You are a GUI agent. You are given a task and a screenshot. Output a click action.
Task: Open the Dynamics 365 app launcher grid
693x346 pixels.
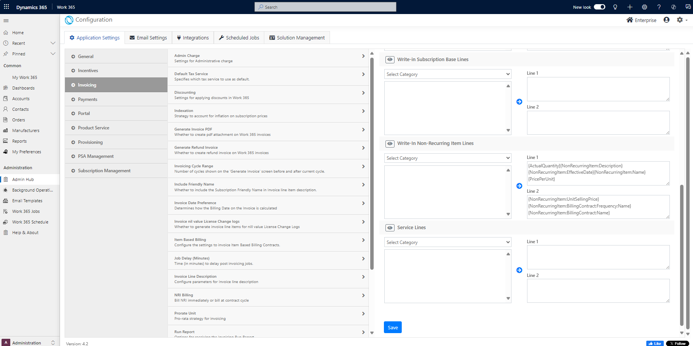(x=6, y=7)
